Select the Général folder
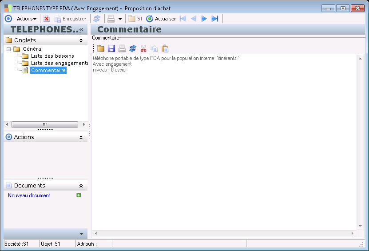The height and width of the screenshot is (251, 369). 33,49
